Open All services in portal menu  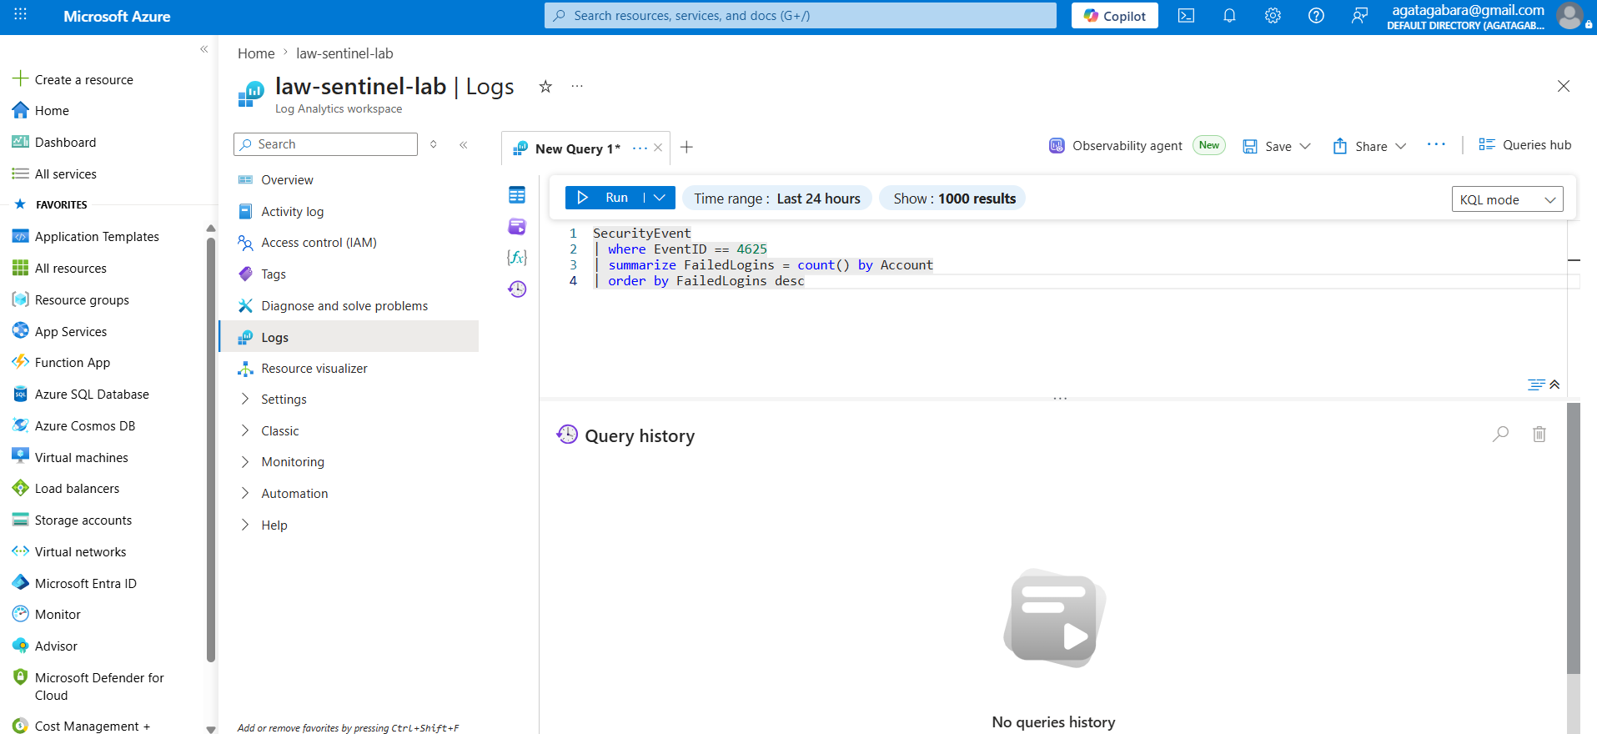[x=66, y=174]
